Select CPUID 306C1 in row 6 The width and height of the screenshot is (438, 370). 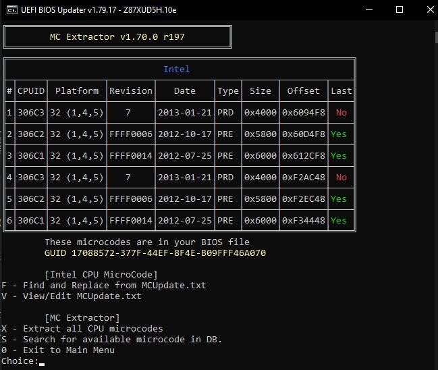tap(31, 221)
